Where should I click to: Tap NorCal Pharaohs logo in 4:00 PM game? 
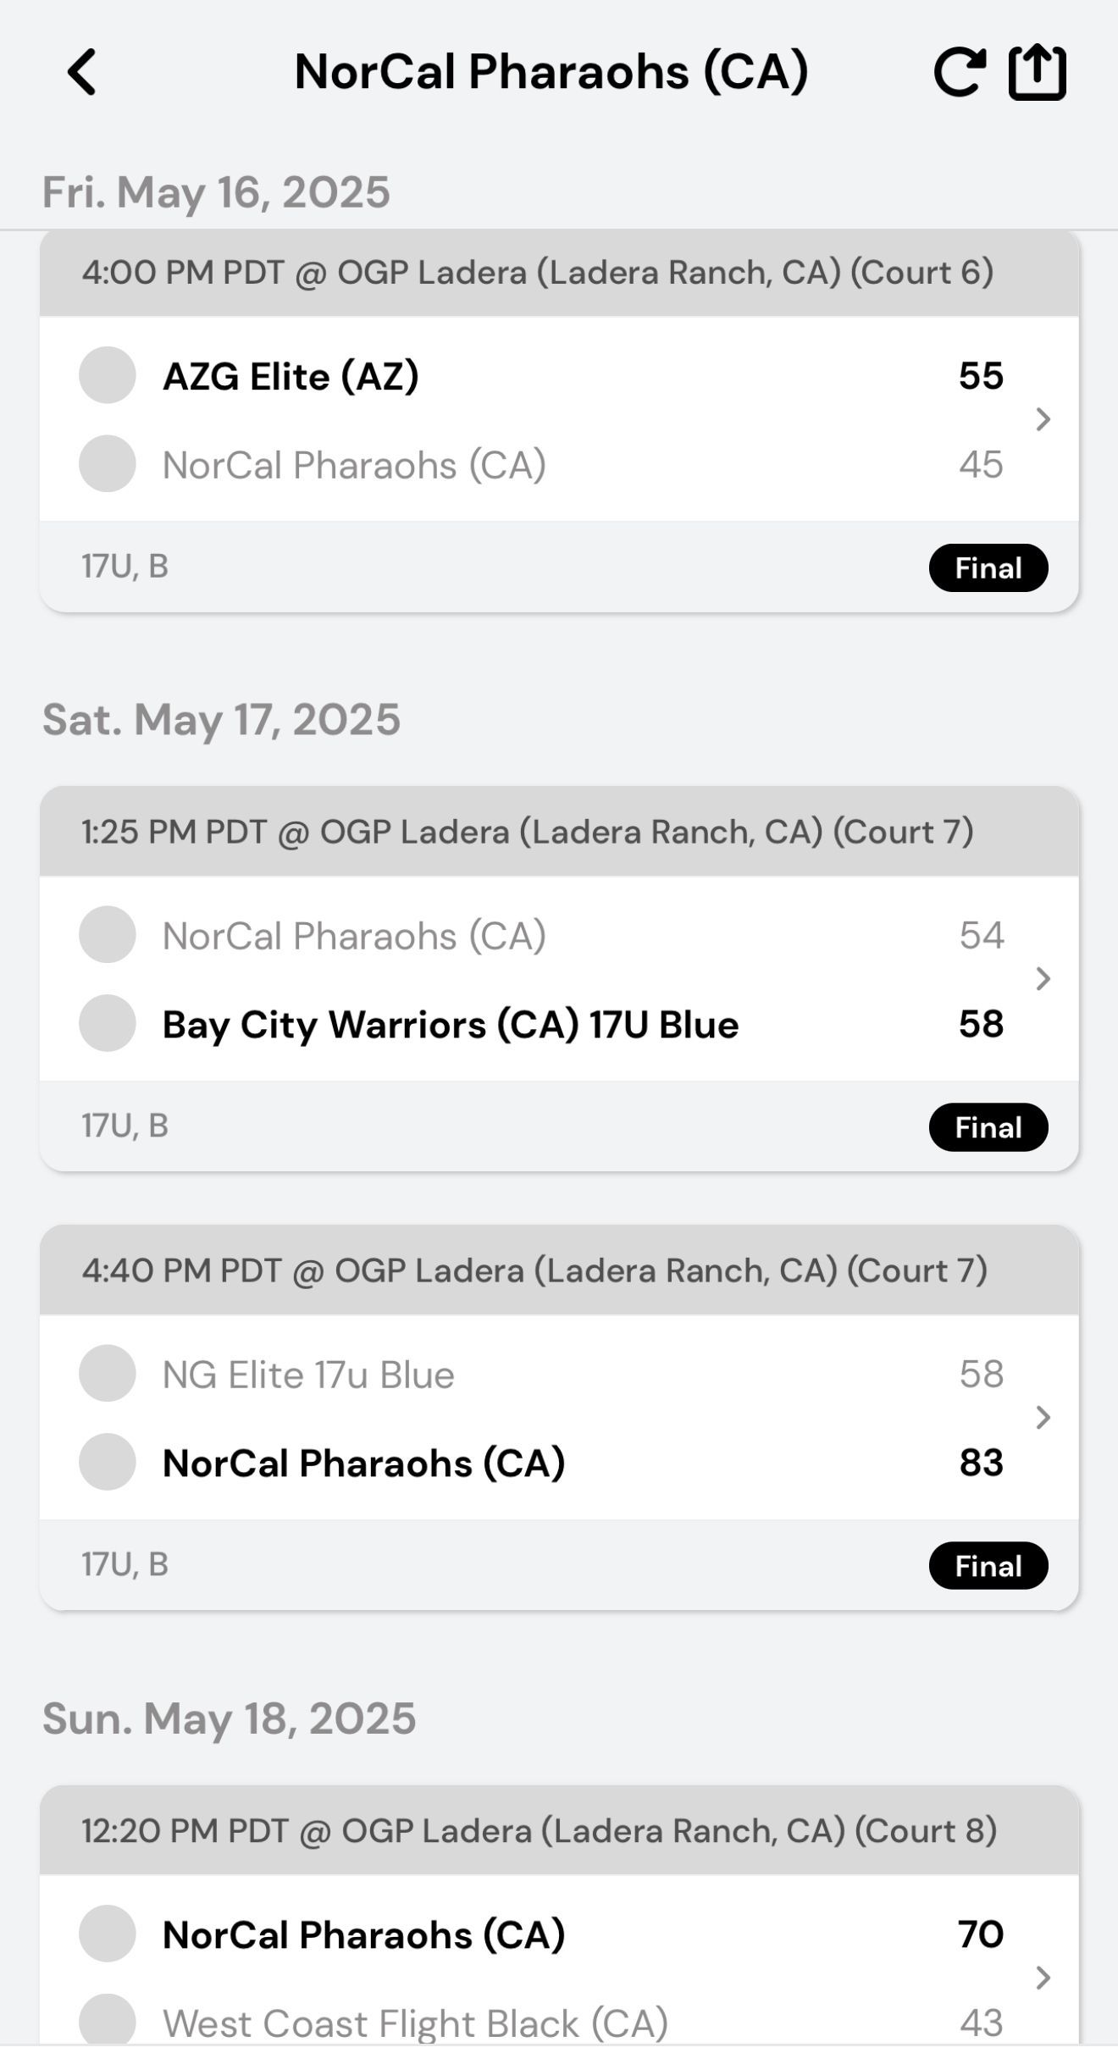(108, 463)
